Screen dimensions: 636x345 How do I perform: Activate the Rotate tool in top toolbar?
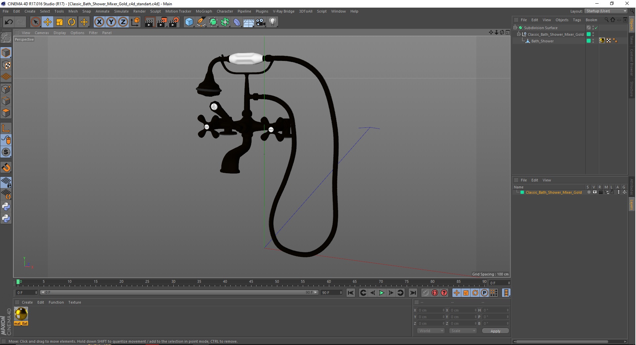(71, 22)
